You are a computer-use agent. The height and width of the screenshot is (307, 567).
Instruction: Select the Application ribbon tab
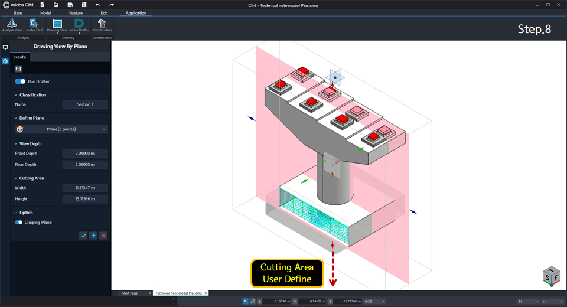[x=136, y=13]
